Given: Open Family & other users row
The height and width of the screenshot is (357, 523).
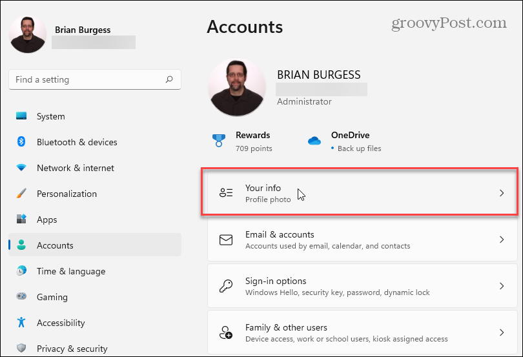Looking at the screenshot, I should (x=362, y=332).
